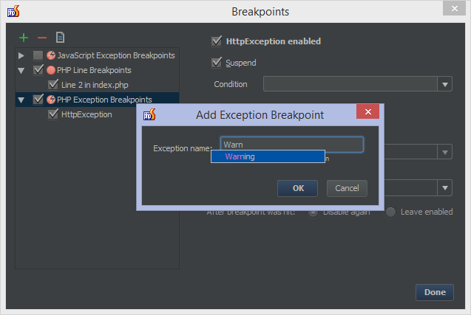Choose Warning from the autocomplete list
The height and width of the screenshot is (315, 471).
click(x=268, y=156)
